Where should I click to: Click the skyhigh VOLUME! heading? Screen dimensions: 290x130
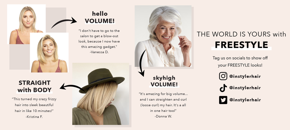pos(164,81)
